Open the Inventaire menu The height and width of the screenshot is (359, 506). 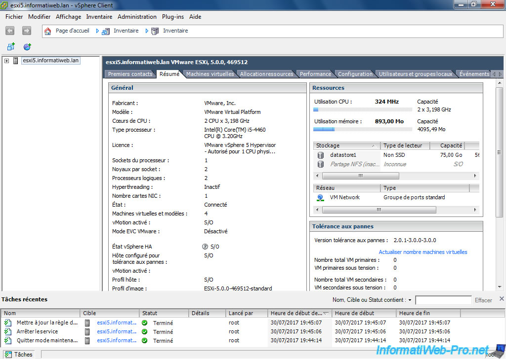tap(99, 17)
